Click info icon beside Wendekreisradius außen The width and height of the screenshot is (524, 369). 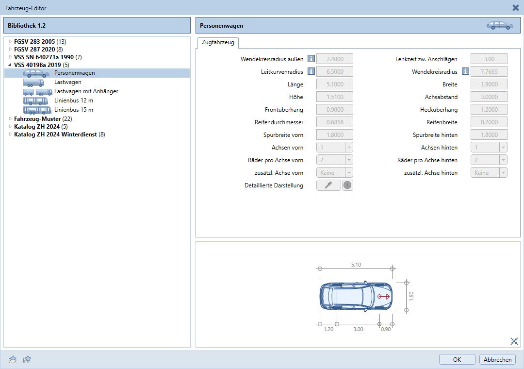pyautogui.click(x=311, y=59)
